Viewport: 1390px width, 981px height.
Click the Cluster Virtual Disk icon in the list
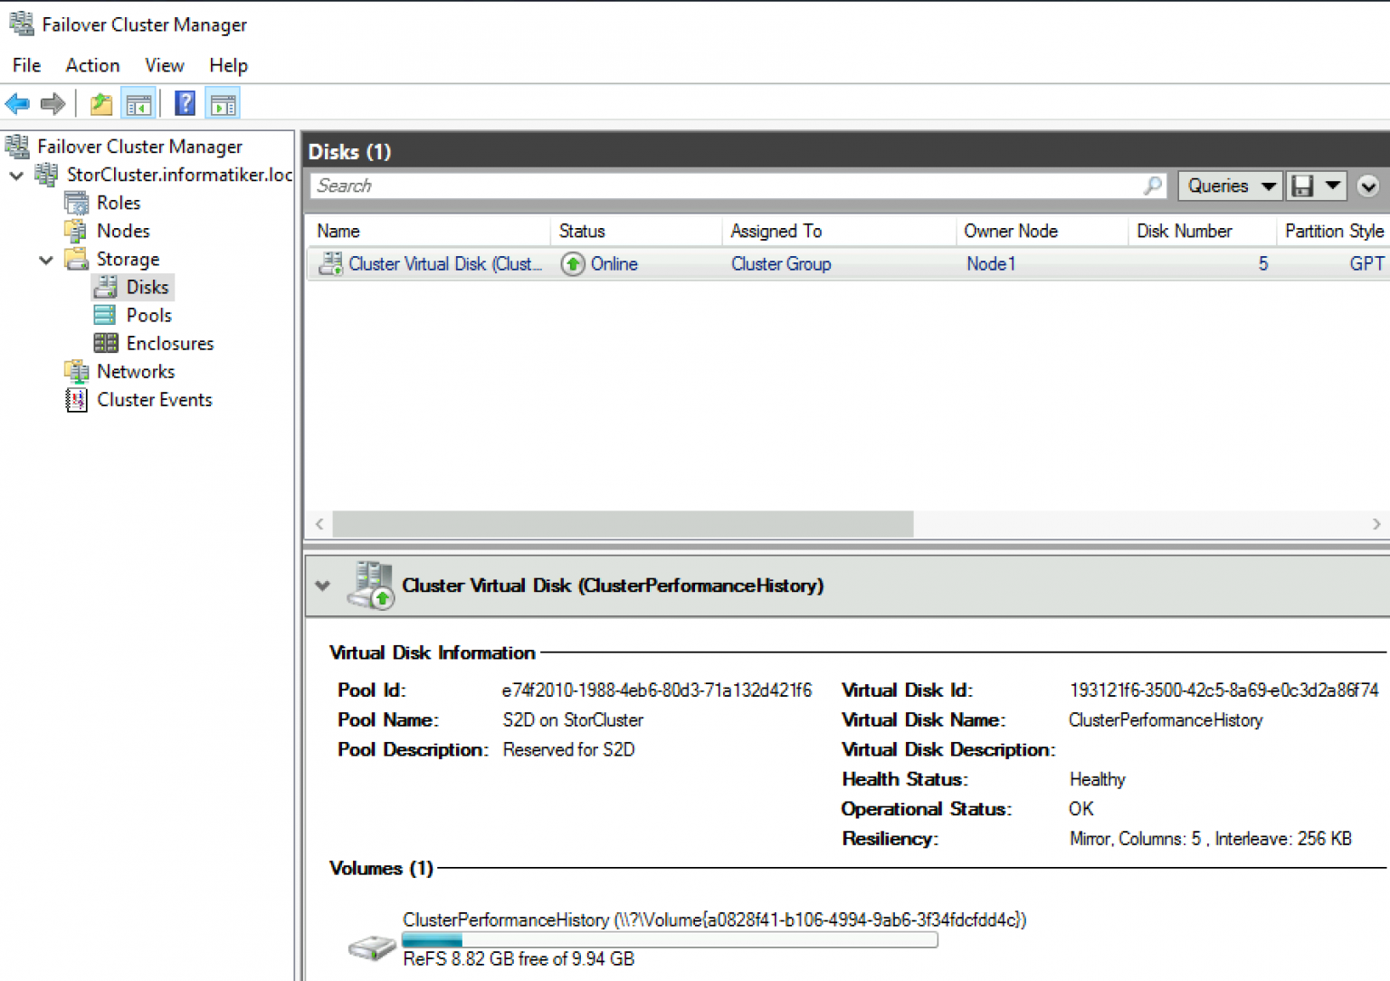(x=329, y=263)
